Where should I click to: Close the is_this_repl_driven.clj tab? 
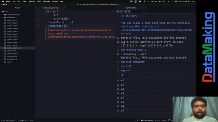coord(64,8)
